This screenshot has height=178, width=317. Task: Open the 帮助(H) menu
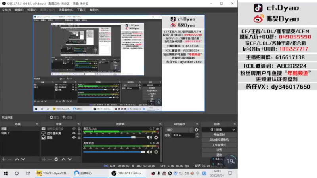pyautogui.click(x=94, y=10)
